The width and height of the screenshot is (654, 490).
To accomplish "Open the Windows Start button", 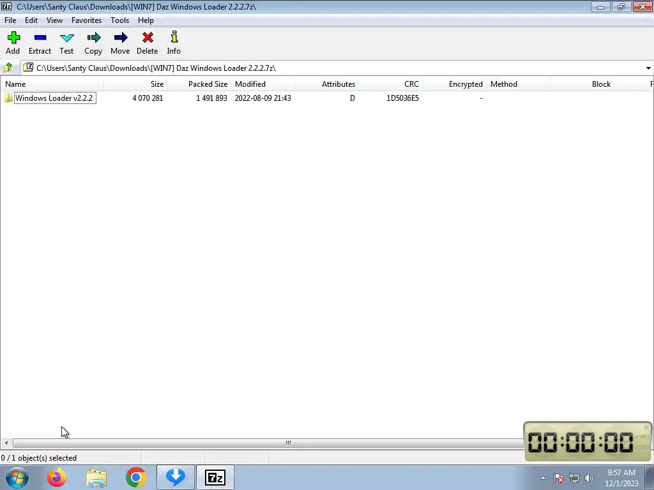I will pyautogui.click(x=17, y=477).
